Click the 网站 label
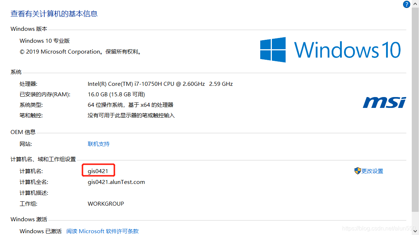 (x=26, y=144)
